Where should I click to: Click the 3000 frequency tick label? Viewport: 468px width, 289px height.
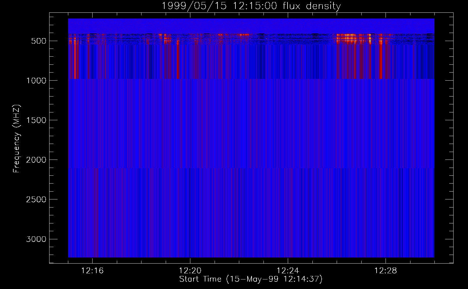point(36,239)
